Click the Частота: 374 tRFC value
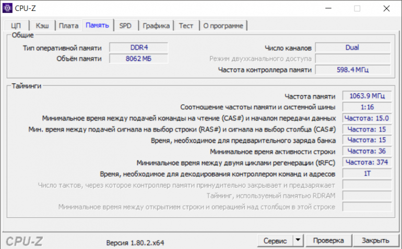This screenshot has height=249, width=402. [367, 162]
